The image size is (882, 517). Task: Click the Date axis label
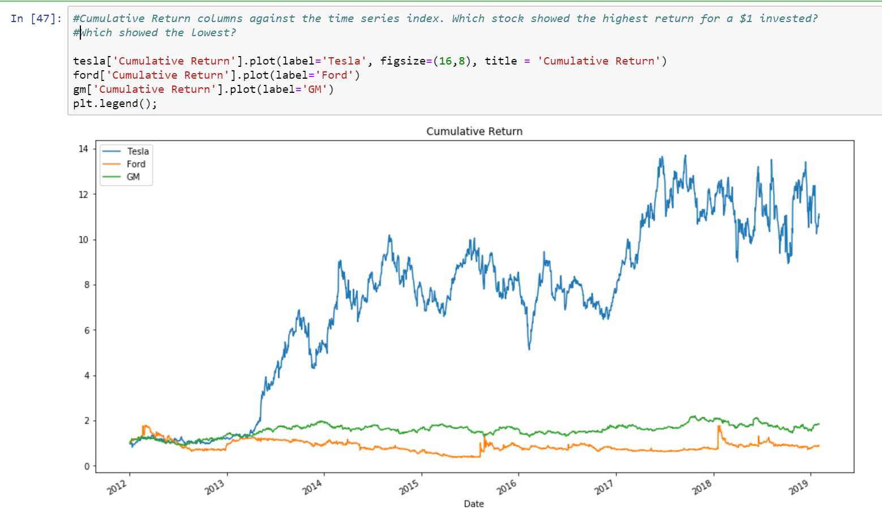tap(473, 503)
